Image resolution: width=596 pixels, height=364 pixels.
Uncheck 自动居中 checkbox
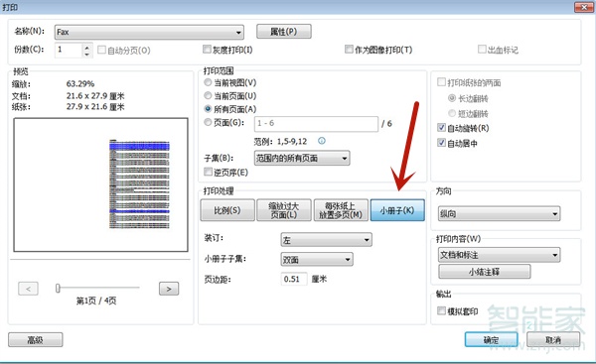tap(441, 143)
